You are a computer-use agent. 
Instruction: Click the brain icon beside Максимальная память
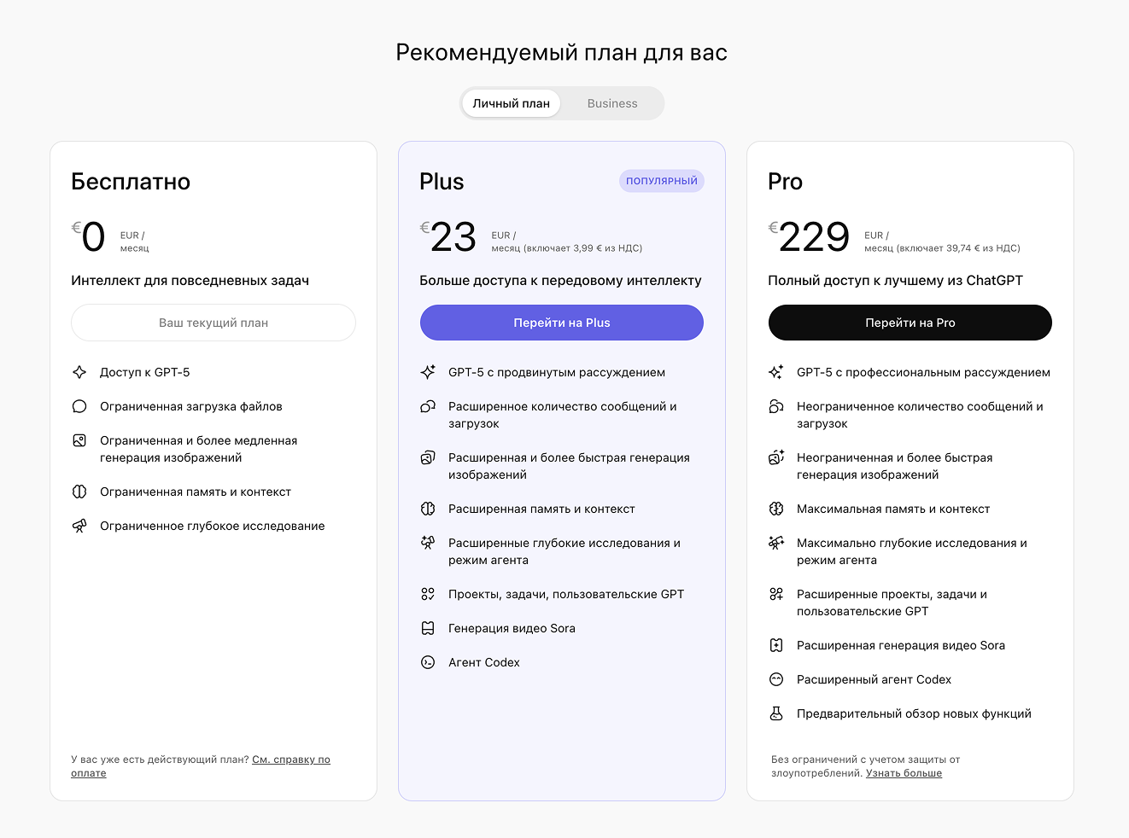(776, 509)
